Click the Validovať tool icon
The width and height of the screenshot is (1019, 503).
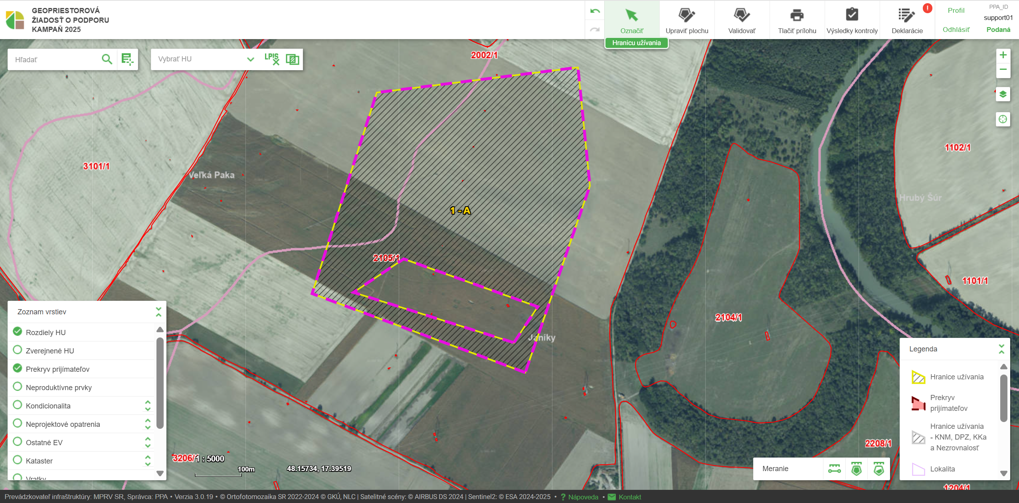coord(741,15)
